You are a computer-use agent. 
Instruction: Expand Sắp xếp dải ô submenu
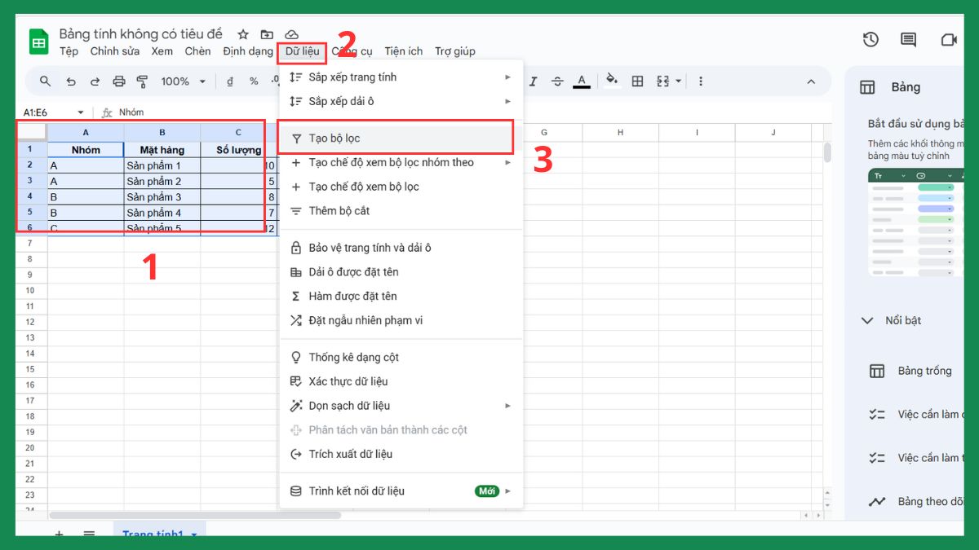click(401, 101)
